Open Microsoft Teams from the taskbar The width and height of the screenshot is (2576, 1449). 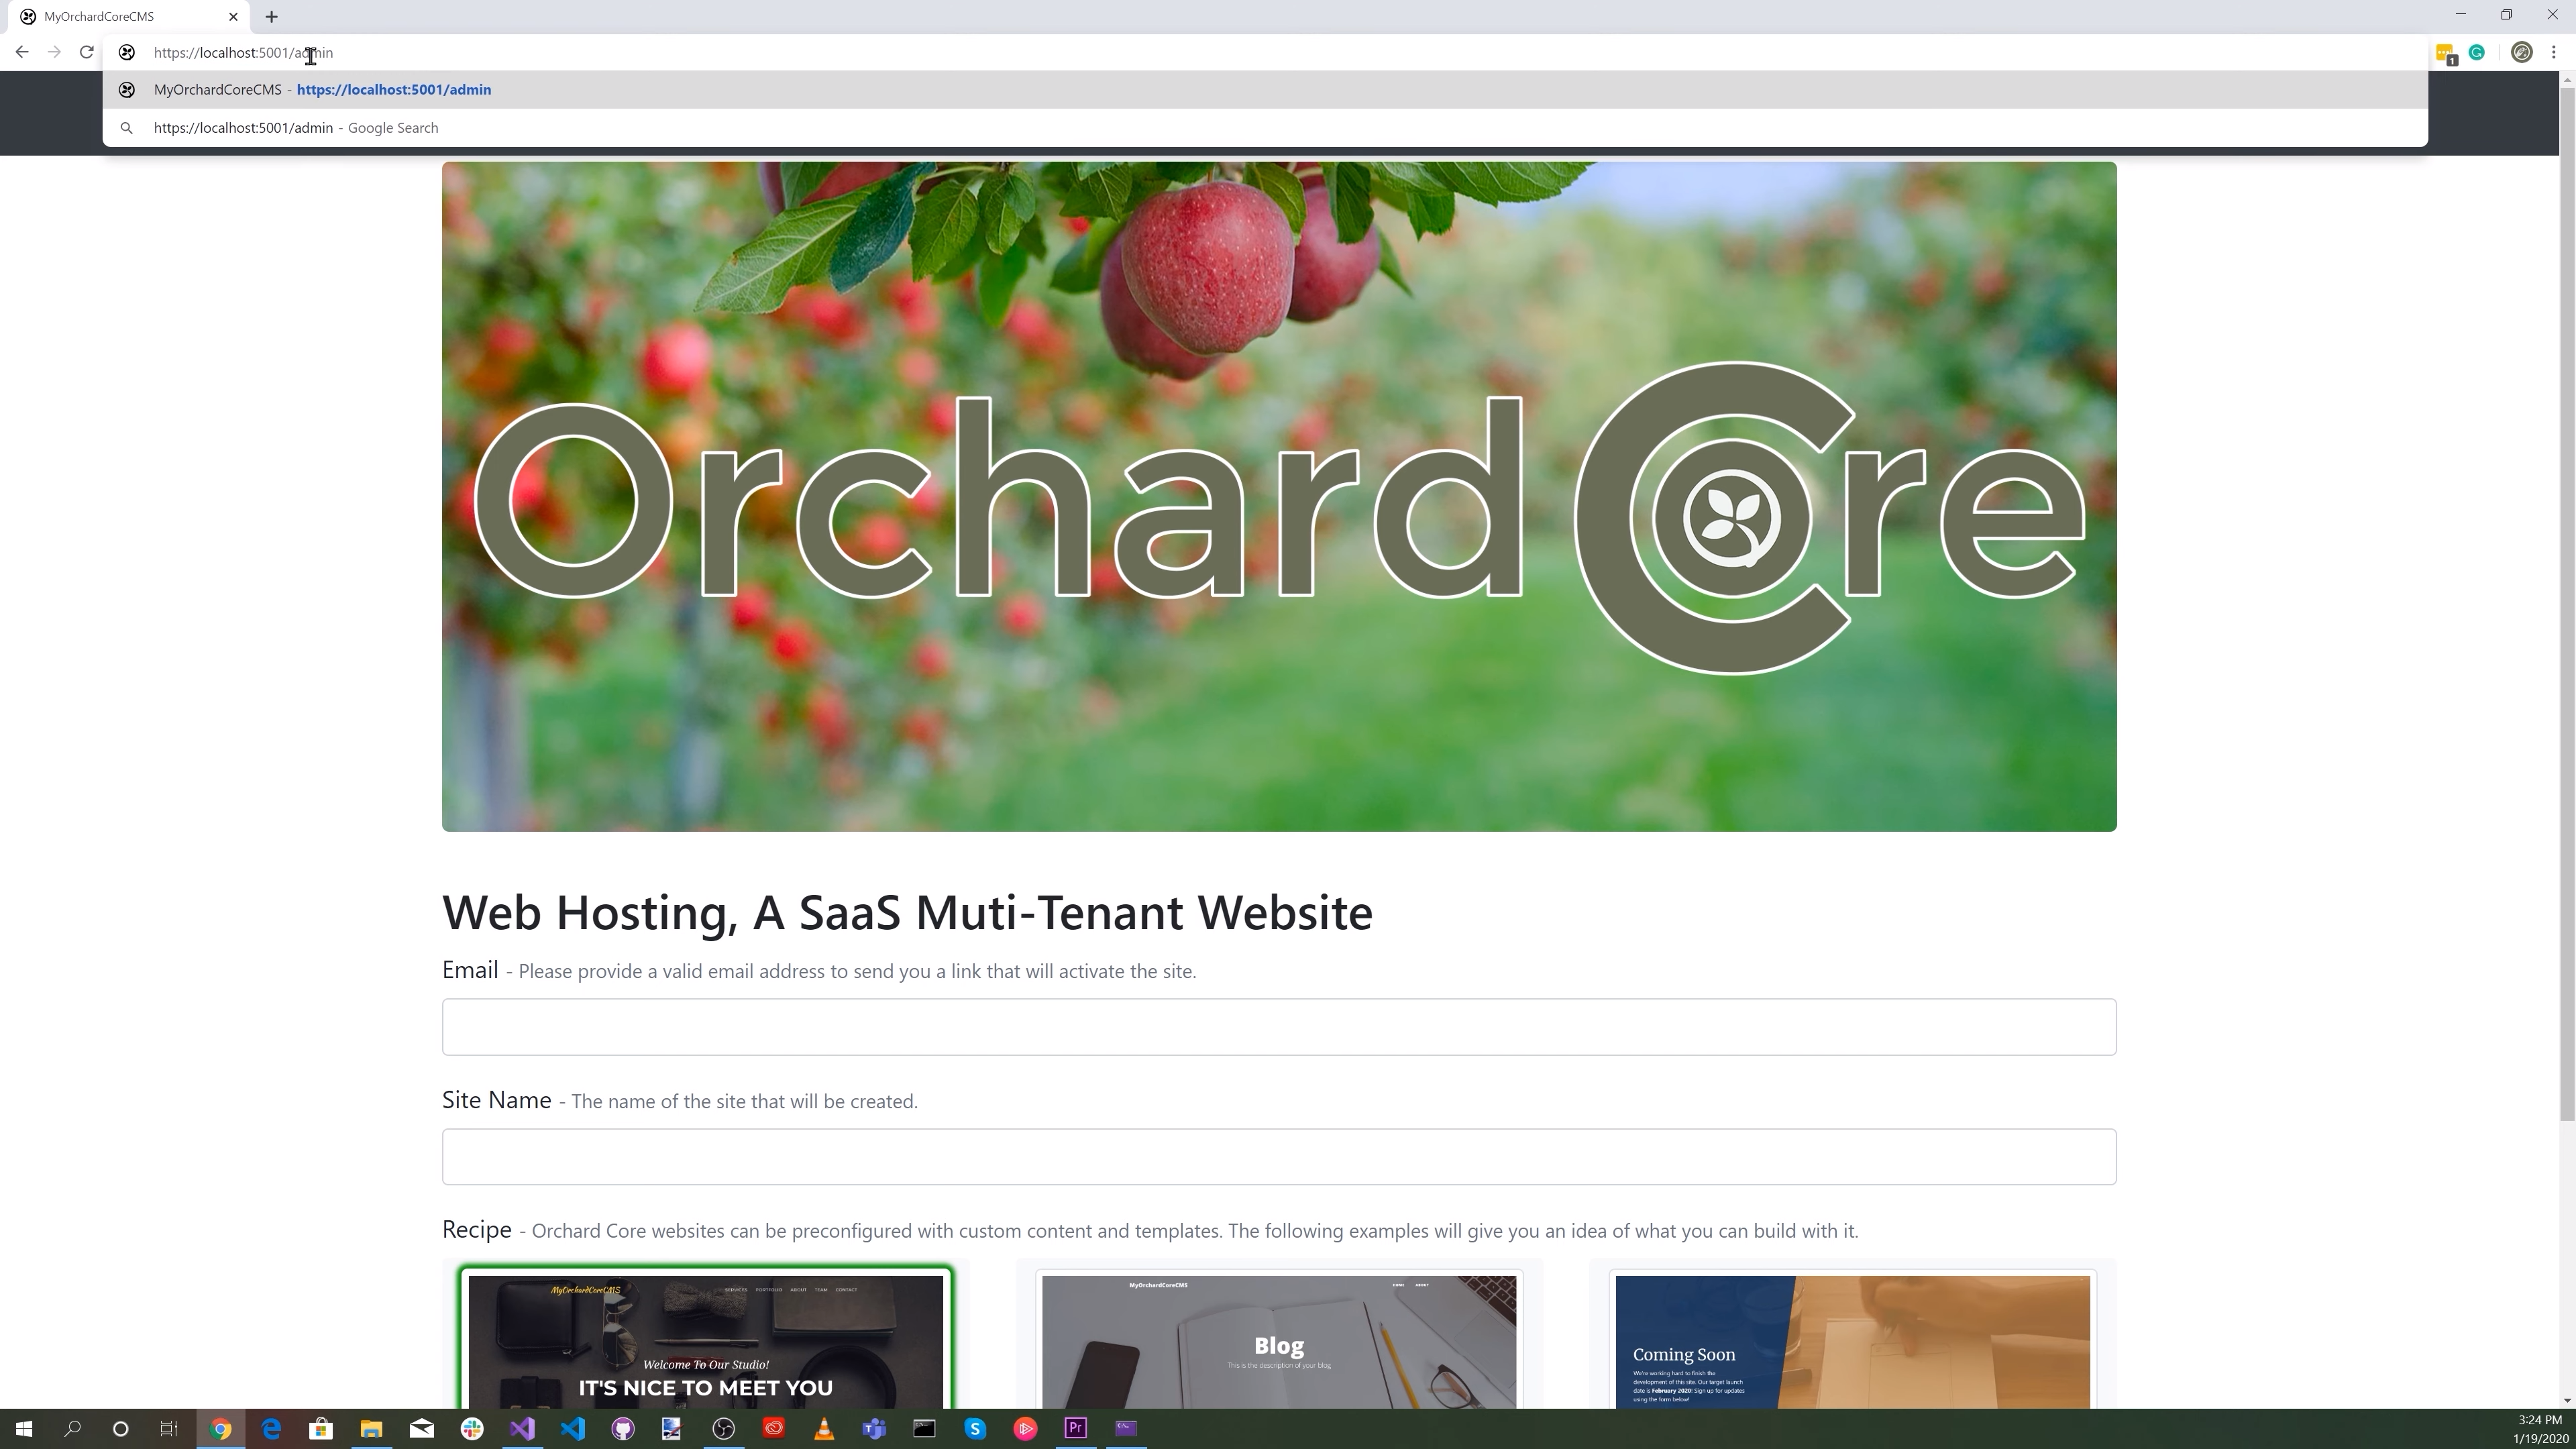click(x=874, y=1428)
